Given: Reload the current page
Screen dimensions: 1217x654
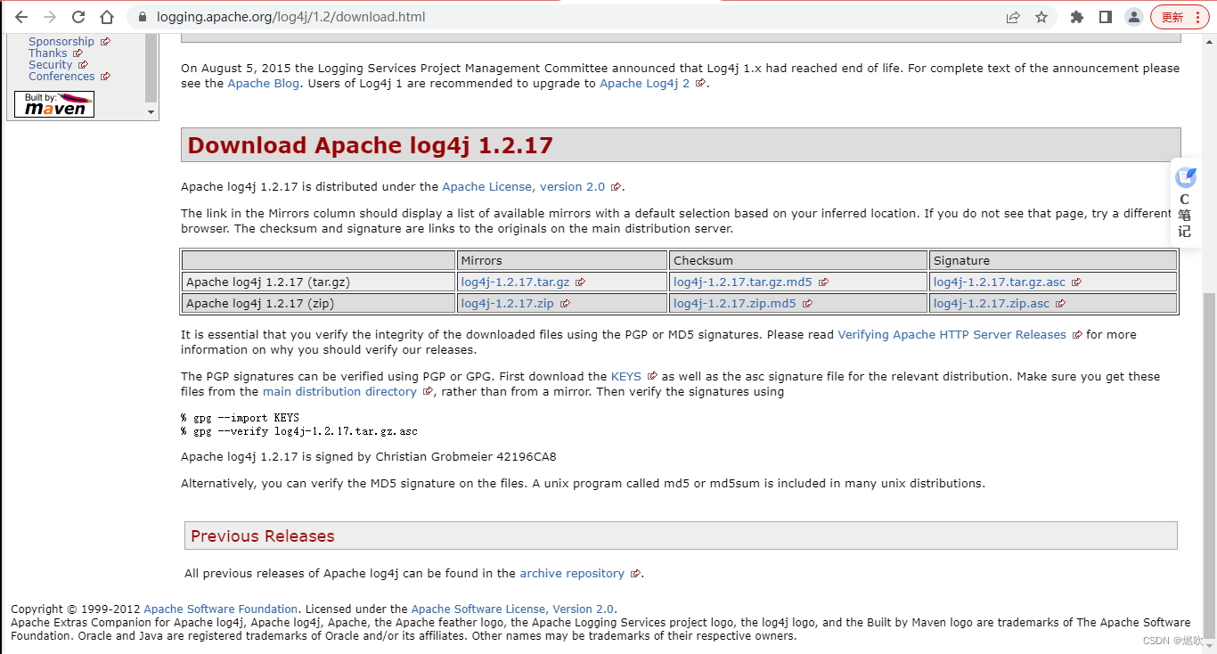Looking at the screenshot, I should [x=79, y=16].
